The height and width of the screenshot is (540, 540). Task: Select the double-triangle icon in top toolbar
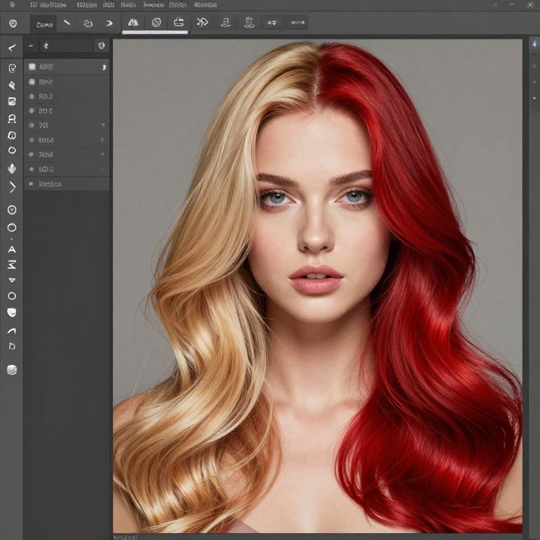[x=131, y=22]
